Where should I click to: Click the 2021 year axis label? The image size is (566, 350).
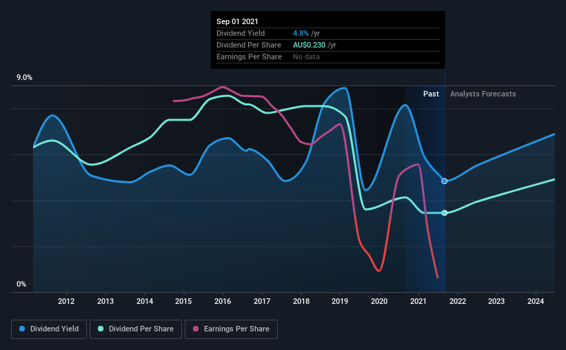pos(418,301)
